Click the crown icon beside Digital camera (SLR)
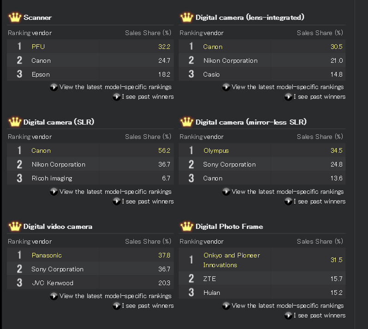The width and height of the screenshot is (368, 329). pos(15,122)
